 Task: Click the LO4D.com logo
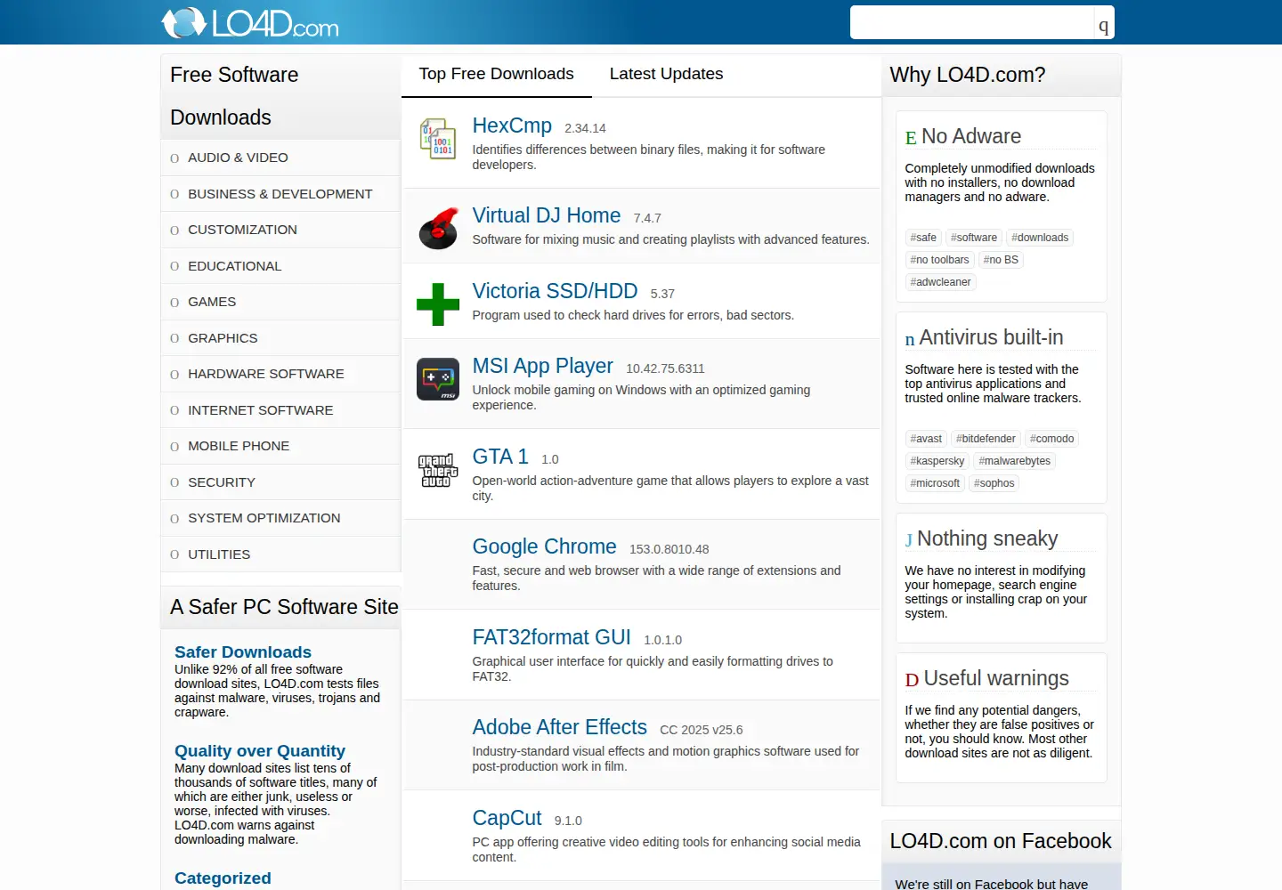(250, 22)
